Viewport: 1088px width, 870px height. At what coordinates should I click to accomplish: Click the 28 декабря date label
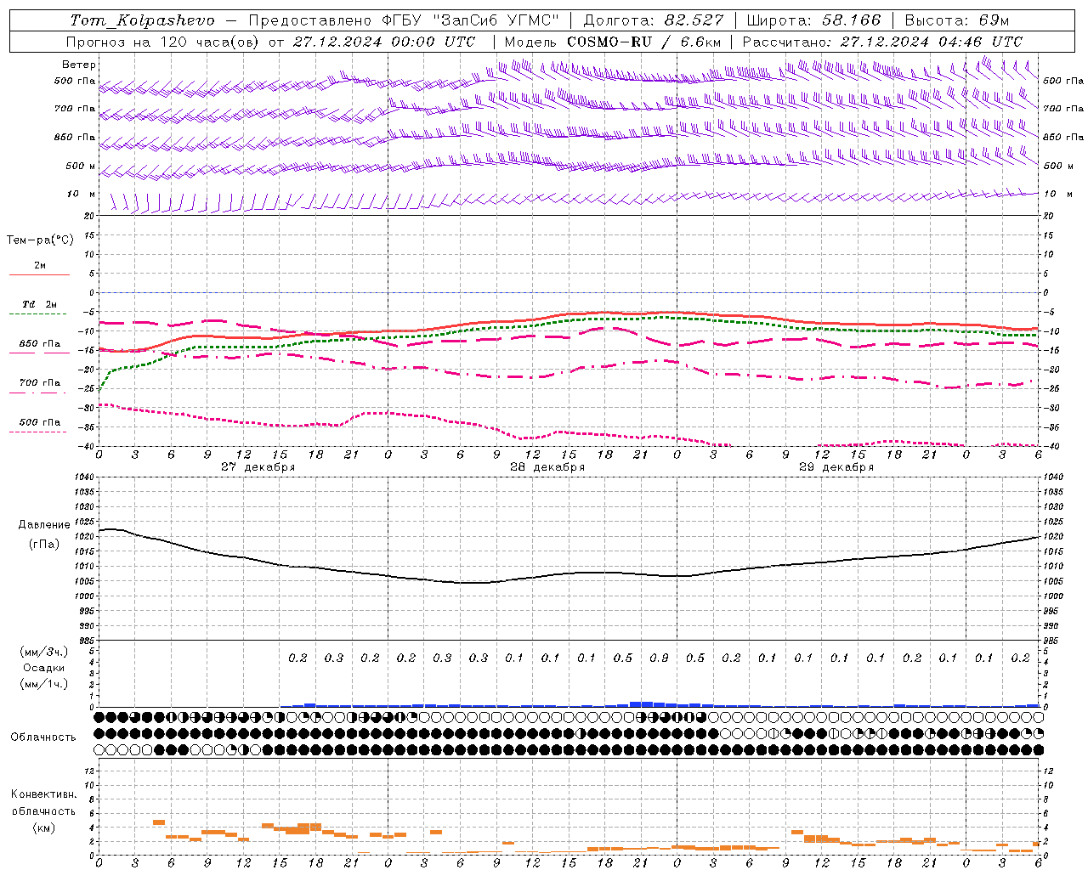[547, 467]
